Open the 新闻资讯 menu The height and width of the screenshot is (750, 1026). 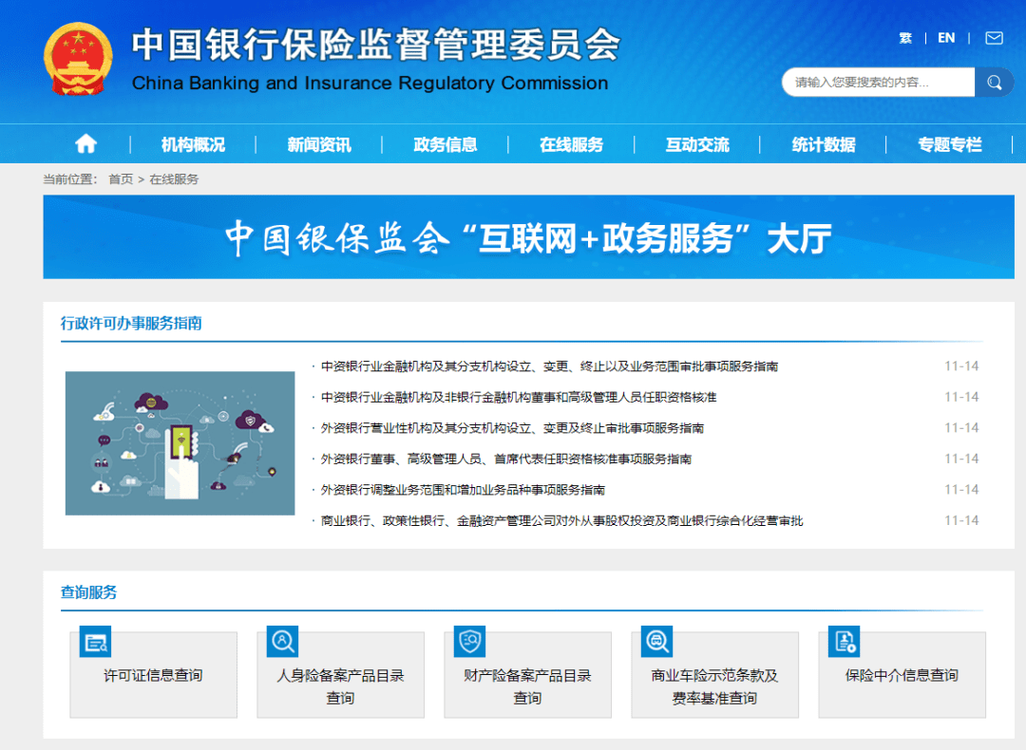pyautogui.click(x=319, y=144)
